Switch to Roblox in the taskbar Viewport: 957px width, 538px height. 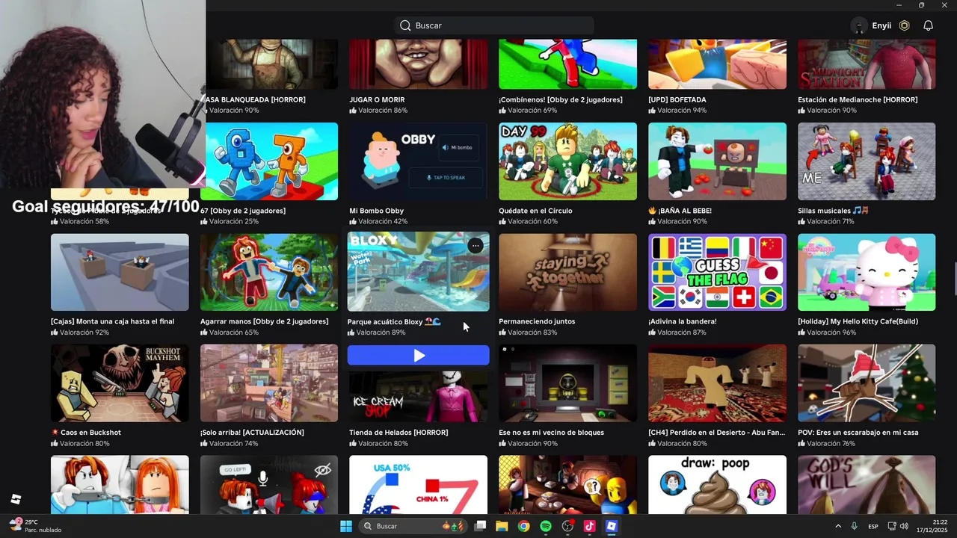(x=611, y=526)
